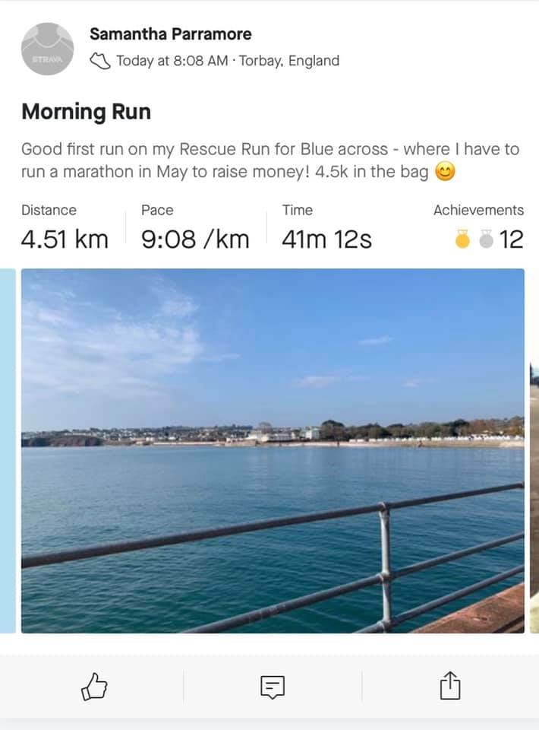Open comments via the speech bubble icon
Image resolution: width=539 pixels, height=730 pixels.
tap(273, 687)
